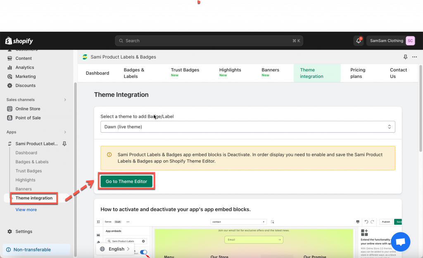The width and height of the screenshot is (423, 258).
Task: Click the warning icon in the banner
Action: 109,155
